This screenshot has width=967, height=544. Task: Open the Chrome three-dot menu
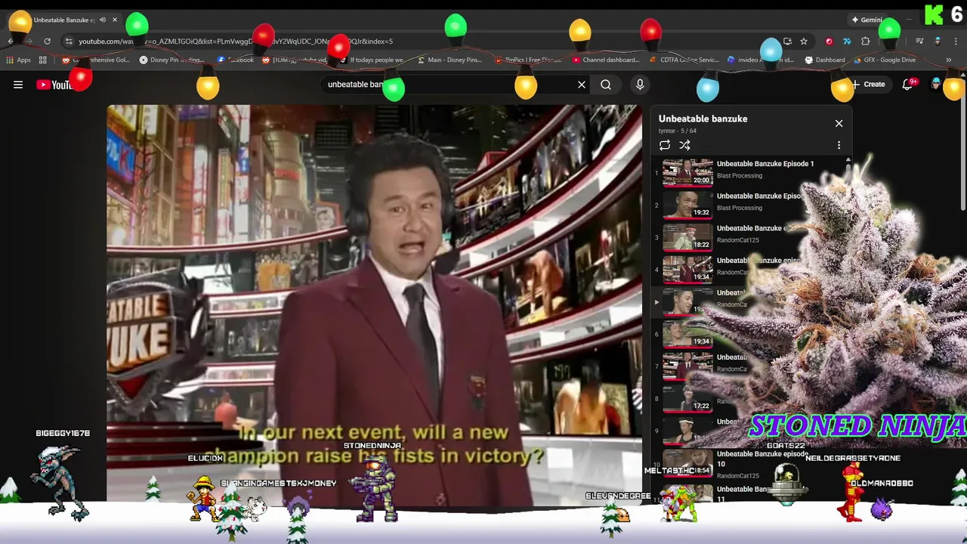point(956,42)
